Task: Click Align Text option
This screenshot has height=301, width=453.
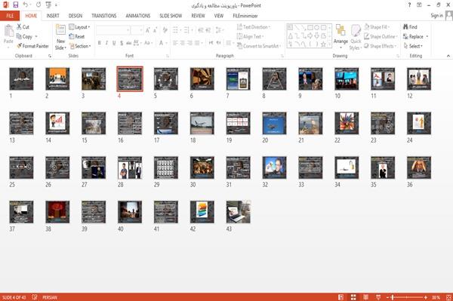Action: click(250, 37)
